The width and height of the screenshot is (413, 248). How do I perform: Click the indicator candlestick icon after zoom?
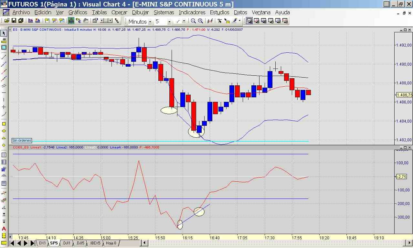(x=210, y=21)
